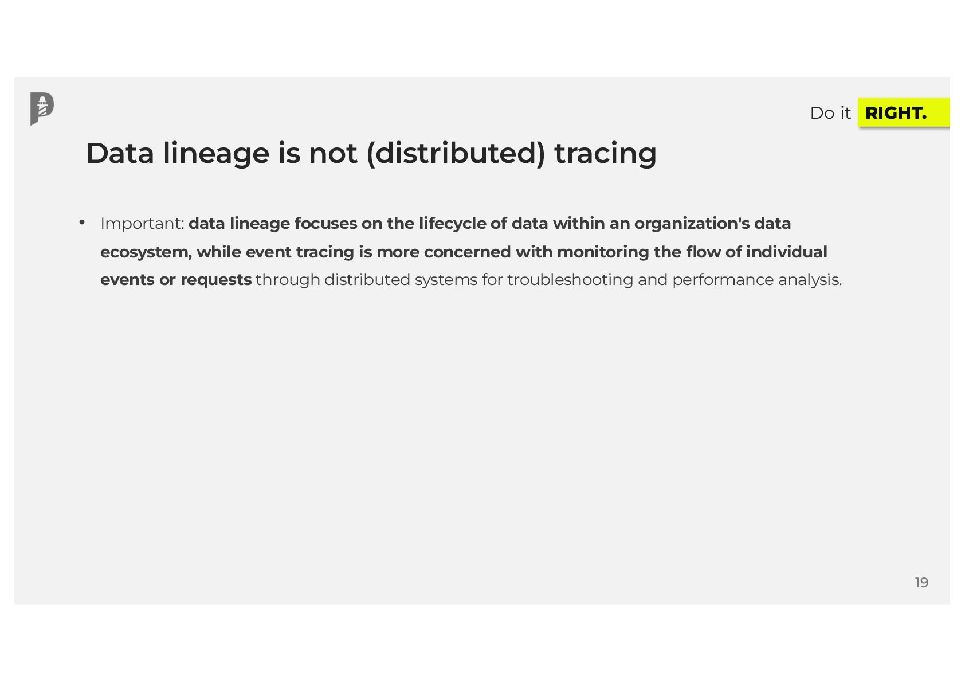The height and width of the screenshot is (683, 965).
Task: Click the word '(distributed)' in the title
Action: point(456,153)
